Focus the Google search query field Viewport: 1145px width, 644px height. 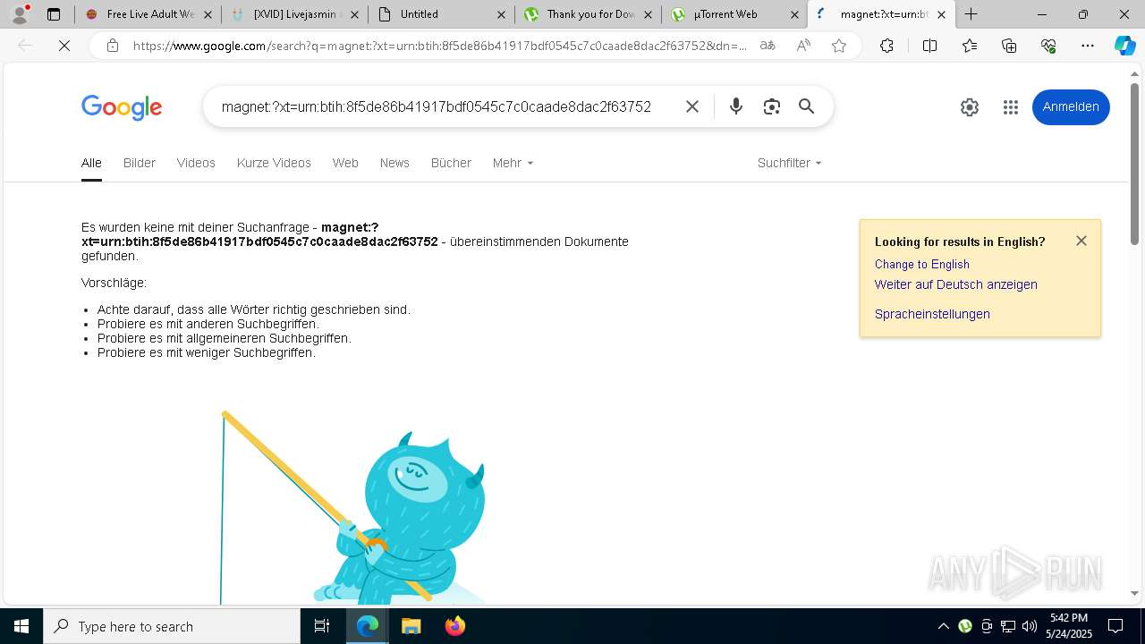pos(437,106)
